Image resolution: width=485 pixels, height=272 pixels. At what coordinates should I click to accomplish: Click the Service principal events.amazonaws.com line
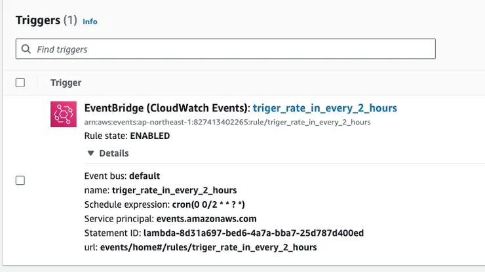click(170, 219)
